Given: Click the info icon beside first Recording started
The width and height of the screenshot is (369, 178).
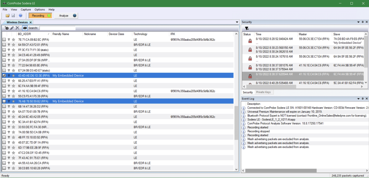Looking at the screenshot, I should pos(244,127).
